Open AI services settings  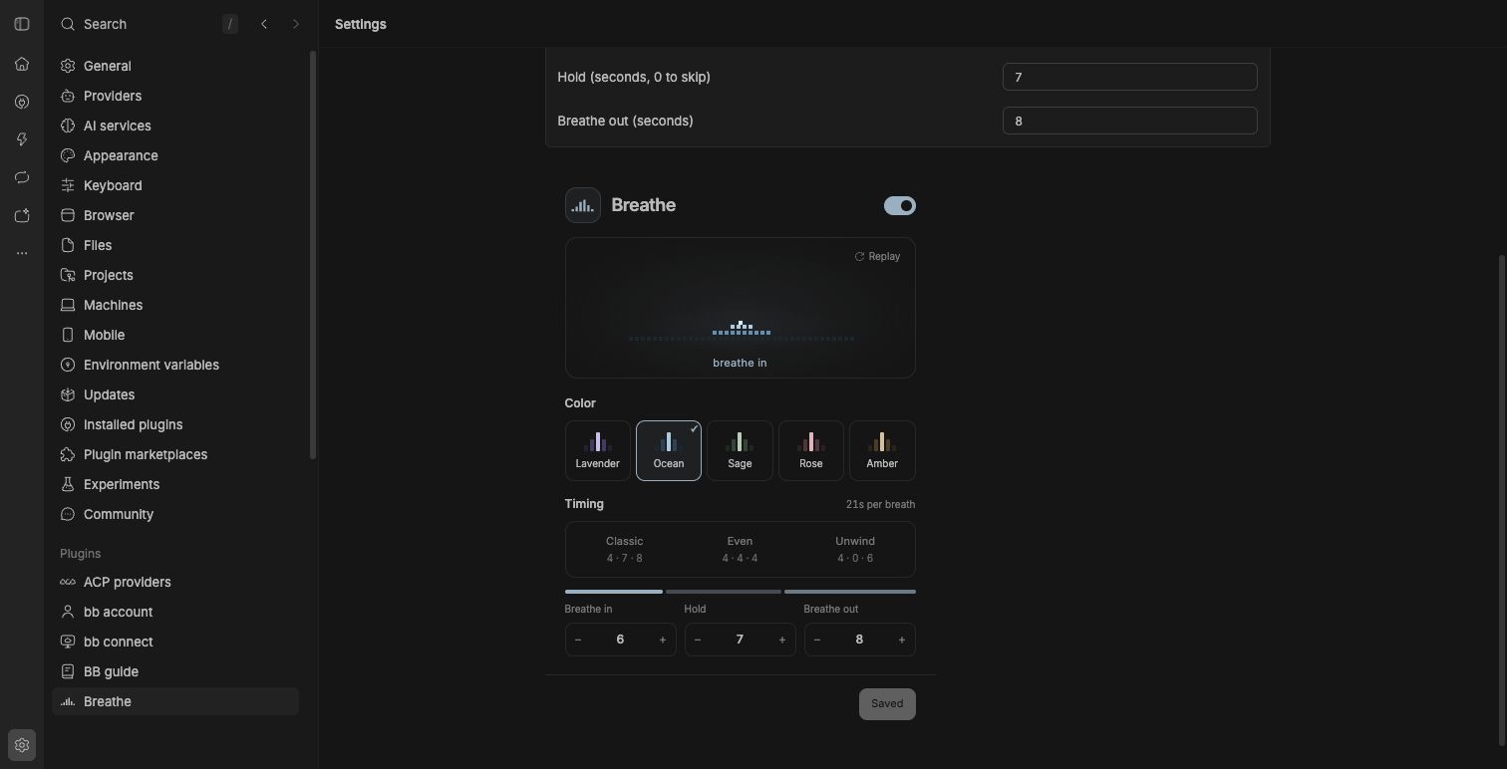(x=175, y=126)
